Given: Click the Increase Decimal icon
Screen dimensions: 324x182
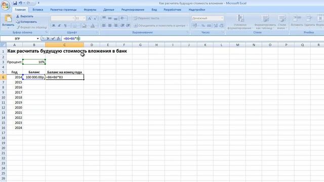Looking at the screenshot, I should pyautogui.click(x=216, y=26).
